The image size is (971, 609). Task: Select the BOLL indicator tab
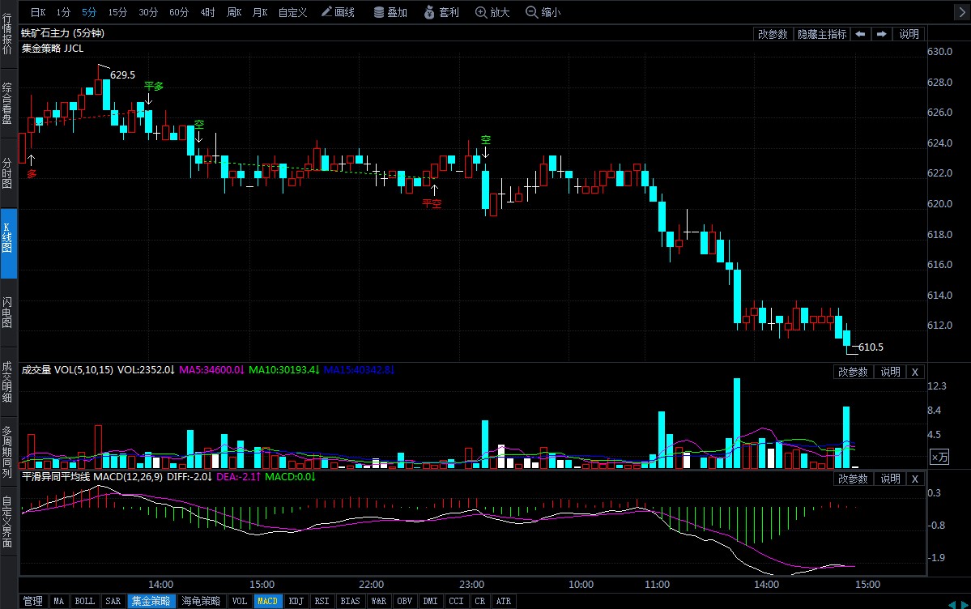pos(85,601)
